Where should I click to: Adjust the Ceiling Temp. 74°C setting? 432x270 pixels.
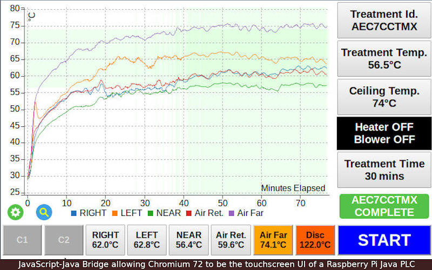[384, 97]
